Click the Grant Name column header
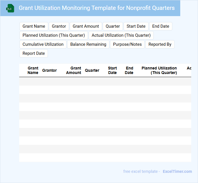This screenshot has height=183, width=198. (33, 70)
